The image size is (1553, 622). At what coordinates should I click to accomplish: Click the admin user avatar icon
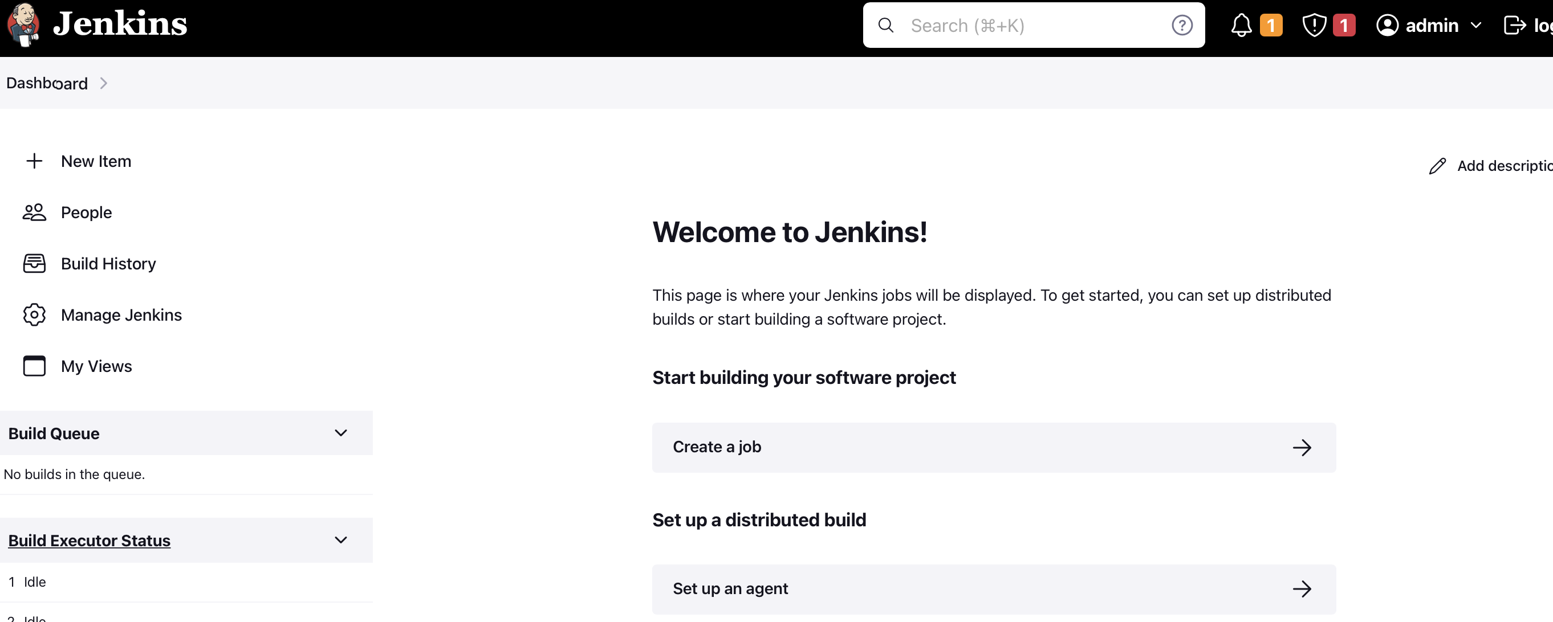coord(1387,25)
